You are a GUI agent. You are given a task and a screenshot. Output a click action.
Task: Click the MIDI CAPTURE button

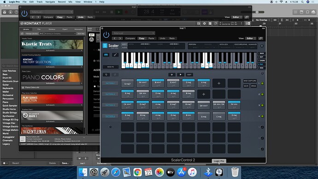click(x=250, y=81)
